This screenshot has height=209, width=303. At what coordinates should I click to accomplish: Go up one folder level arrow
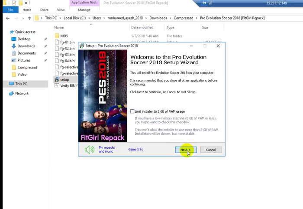tap(29, 18)
